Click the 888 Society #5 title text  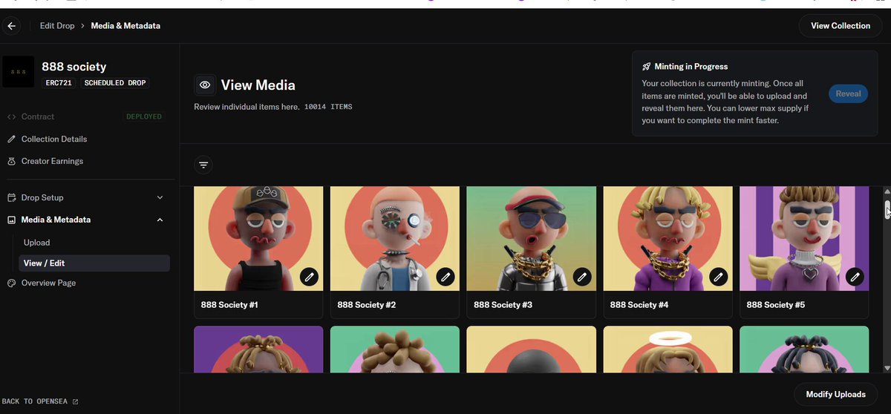coord(775,305)
